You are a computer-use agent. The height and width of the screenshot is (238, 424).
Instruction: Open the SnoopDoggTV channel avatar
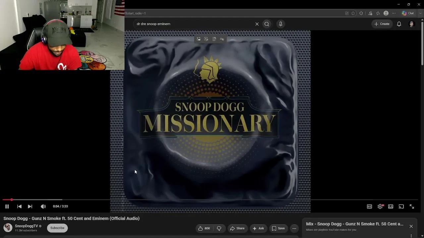pyautogui.click(x=8, y=227)
